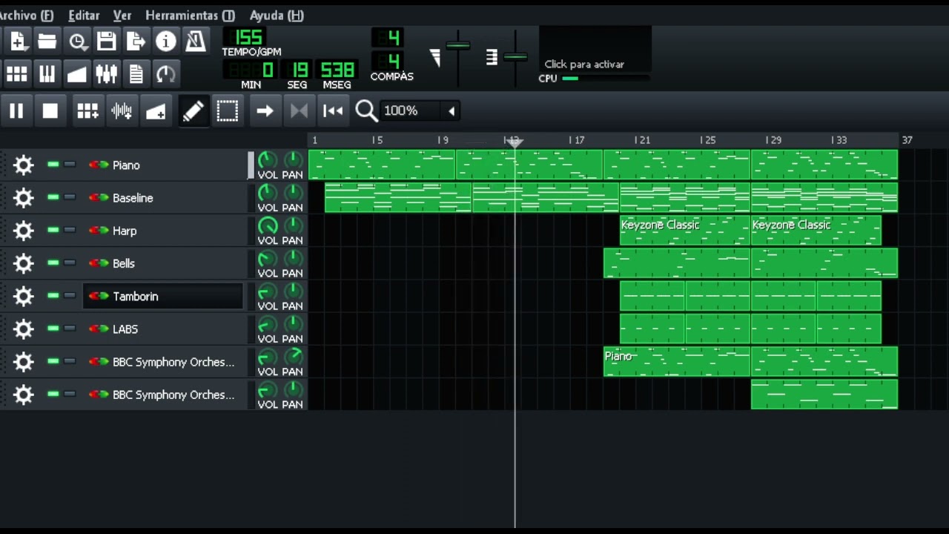Screen dimensions: 949x534
Task: Open the FX mixer faders icon
Action: tap(107, 73)
